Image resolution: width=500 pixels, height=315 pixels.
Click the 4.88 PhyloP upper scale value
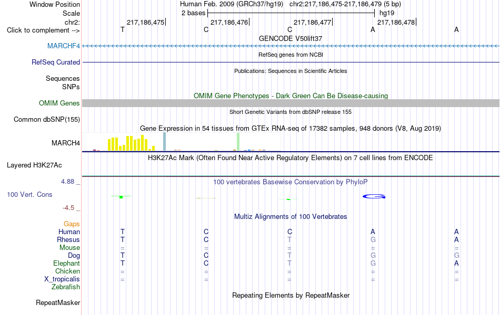point(67,181)
